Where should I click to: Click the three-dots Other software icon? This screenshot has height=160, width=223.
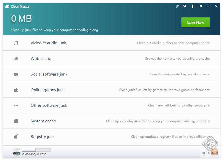pos(16,105)
